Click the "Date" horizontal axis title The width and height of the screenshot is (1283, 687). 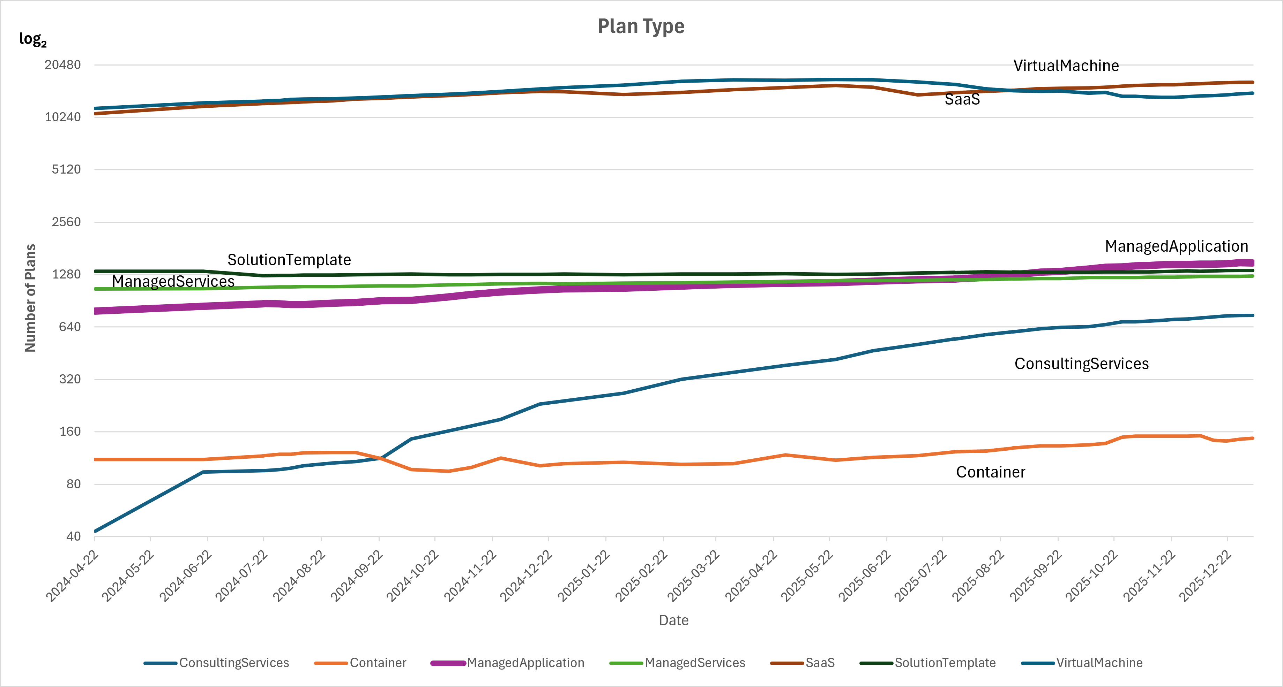tap(673, 620)
